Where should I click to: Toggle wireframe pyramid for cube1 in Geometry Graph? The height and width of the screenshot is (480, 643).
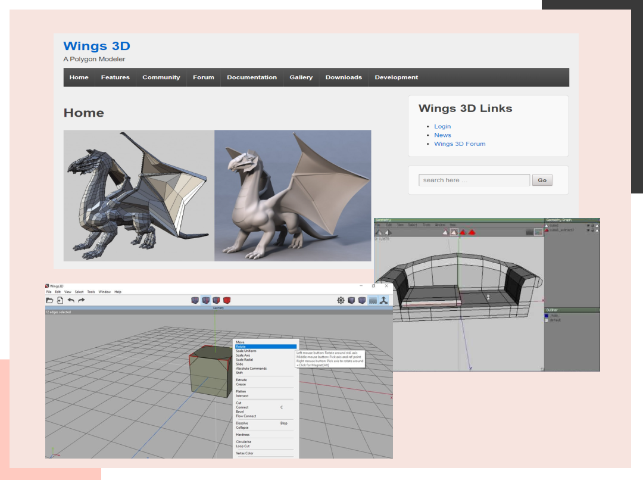[x=597, y=226]
